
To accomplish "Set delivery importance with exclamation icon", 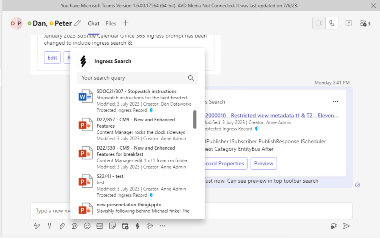I will (x=49, y=226).
